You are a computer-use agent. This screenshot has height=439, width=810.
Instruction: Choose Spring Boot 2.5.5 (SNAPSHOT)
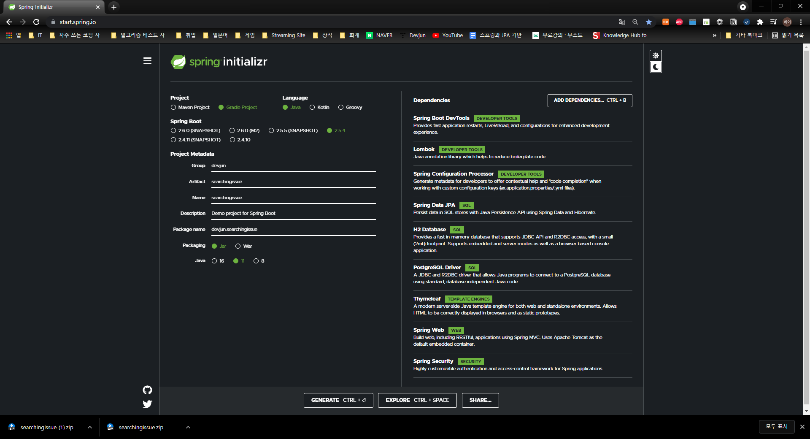click(293, 130)
